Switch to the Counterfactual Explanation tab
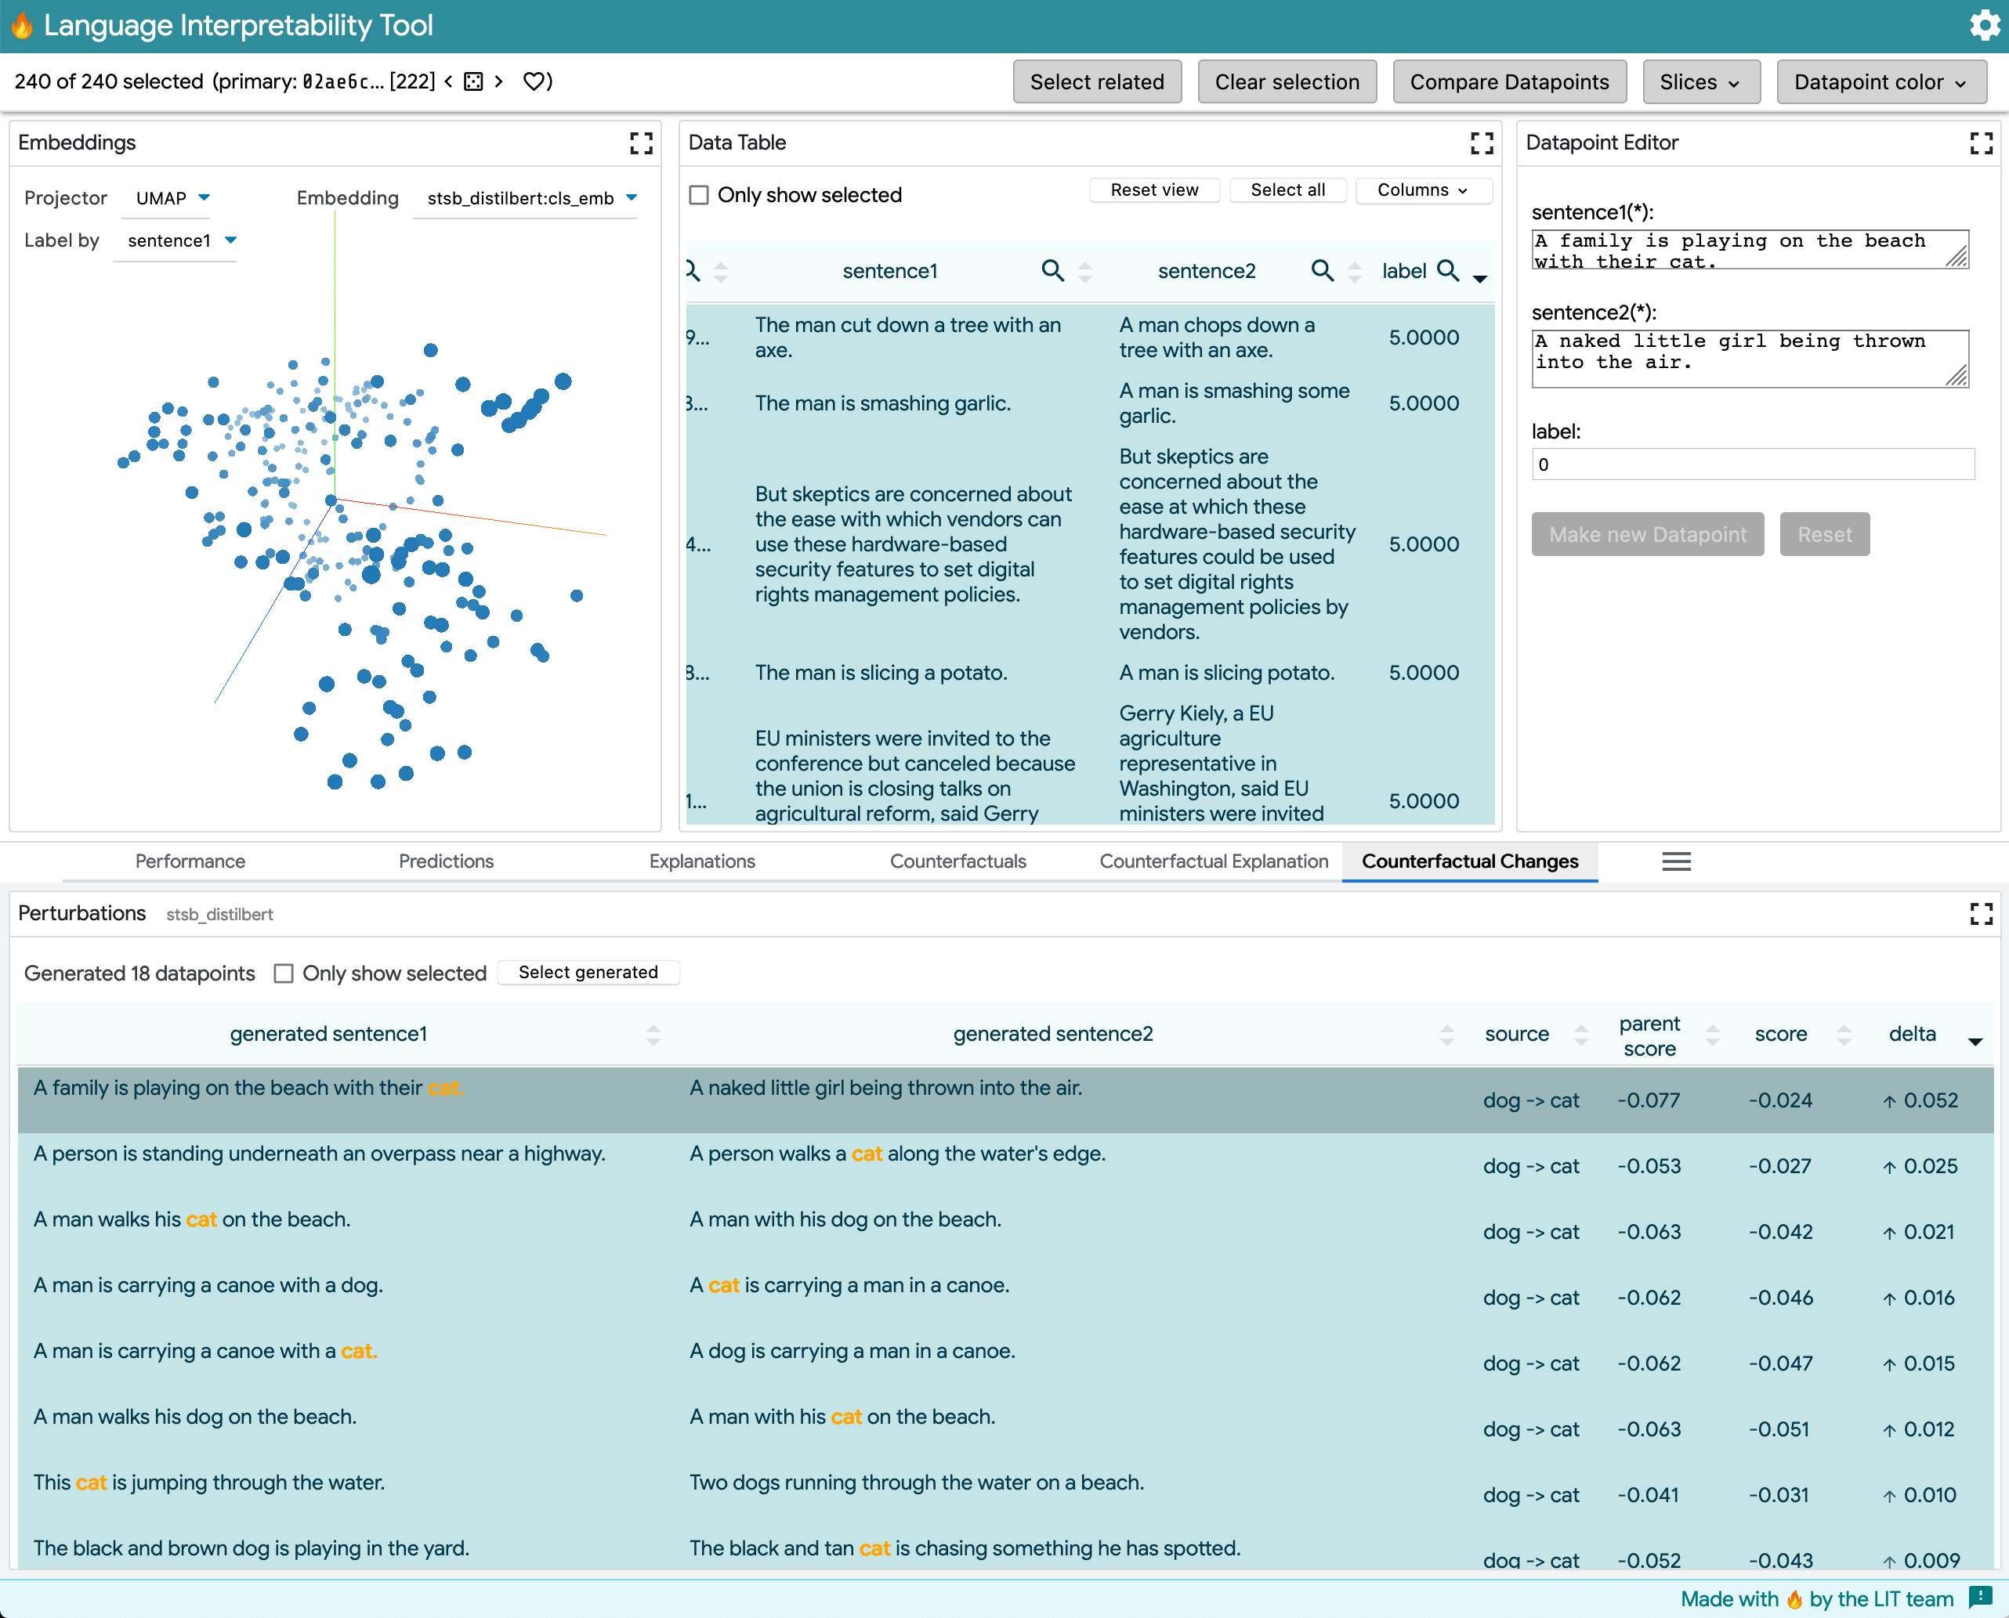The image size is (2009, 1618). click(x=1213, y=861)
